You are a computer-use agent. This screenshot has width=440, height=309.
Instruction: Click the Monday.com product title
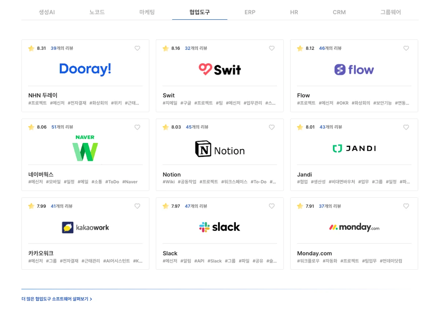coord(314,253)
